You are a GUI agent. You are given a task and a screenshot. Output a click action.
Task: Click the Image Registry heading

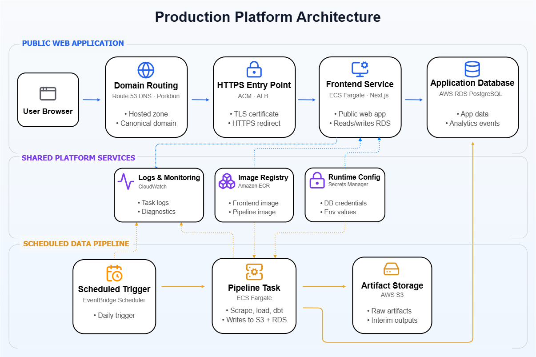[x=263, y=177]
